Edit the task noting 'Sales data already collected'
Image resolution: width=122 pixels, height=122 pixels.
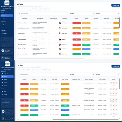(x=111, y=83)
